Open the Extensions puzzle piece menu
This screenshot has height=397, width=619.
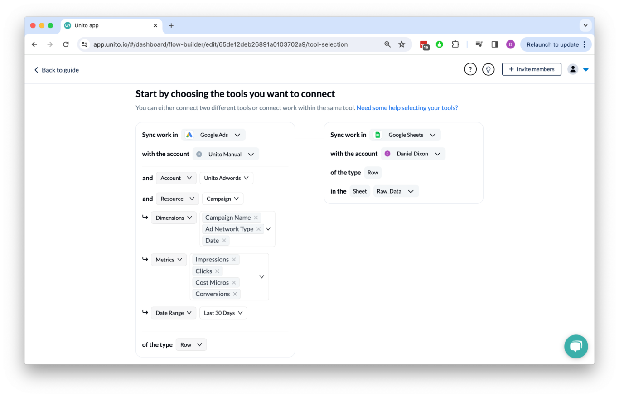pos(455,44)
